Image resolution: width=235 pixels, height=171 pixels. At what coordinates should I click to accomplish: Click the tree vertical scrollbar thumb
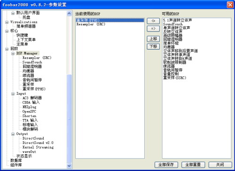click(x=69, y=119)
